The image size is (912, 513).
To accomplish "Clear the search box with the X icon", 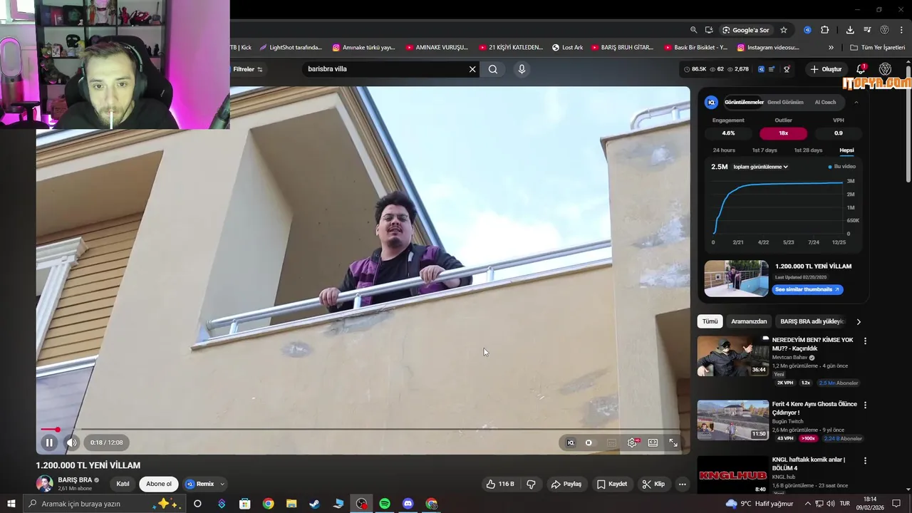I will tap(472, 69).
